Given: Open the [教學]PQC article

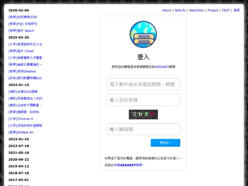Looking at the screenshot, I should 23,24.
